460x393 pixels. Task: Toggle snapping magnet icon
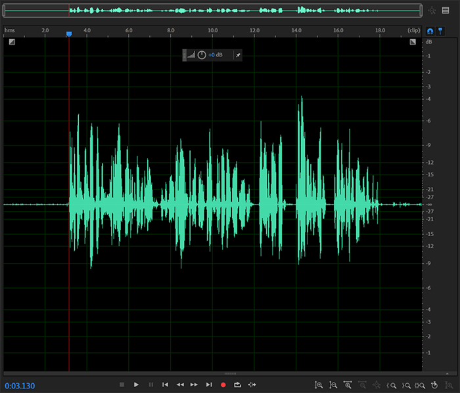coord(430,31)
